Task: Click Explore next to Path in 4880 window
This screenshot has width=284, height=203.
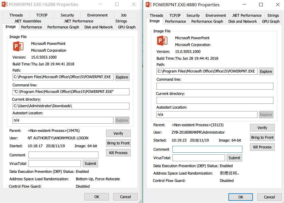Action: click(x=266, y=71)
